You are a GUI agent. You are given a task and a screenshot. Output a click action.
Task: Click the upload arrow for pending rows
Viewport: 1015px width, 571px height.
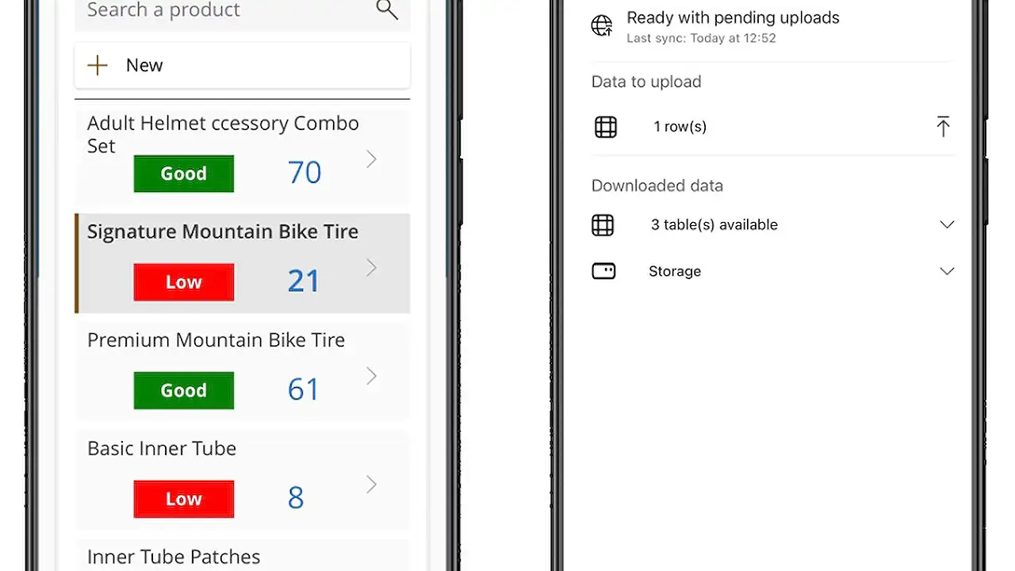tap(943, 126)
